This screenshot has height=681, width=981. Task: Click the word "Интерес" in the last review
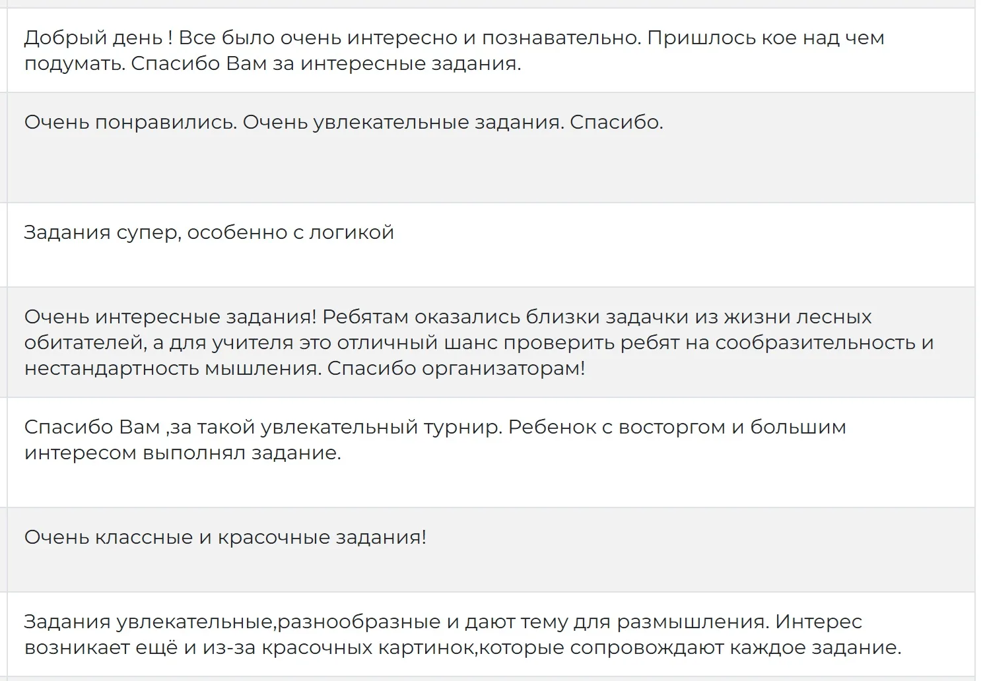click(819, 622)
